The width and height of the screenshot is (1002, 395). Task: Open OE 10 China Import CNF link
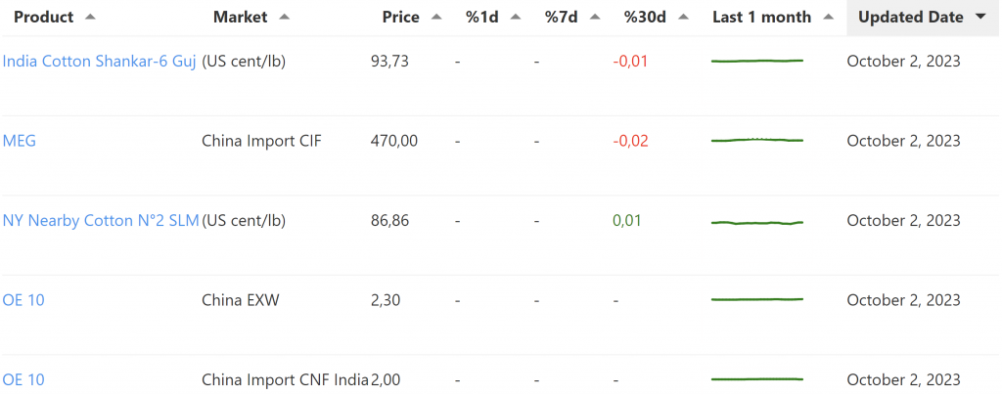[x=23, y=379]
